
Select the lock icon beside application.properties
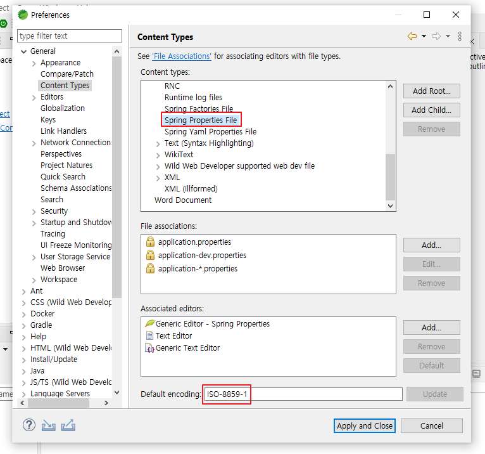[150, 242]
